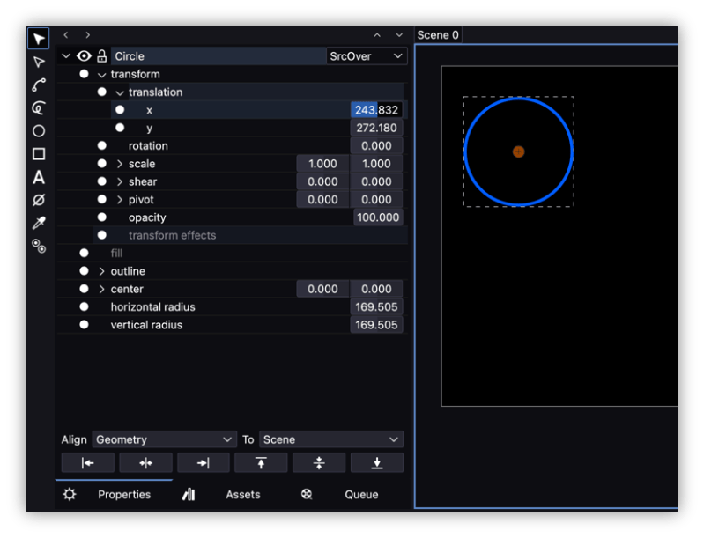This screenshot has width=704, height=538.
Task: Align geometry to left edge
Action: click(x=87, y=462)
